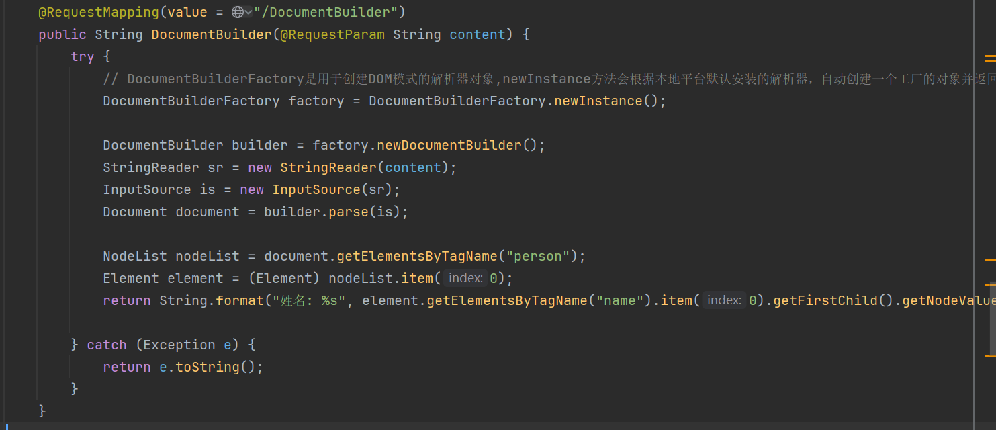Viewport: 996px width, 430px height.
Task: Click the "sr" variable in StringReader declaration
Action: pos(216,167)
